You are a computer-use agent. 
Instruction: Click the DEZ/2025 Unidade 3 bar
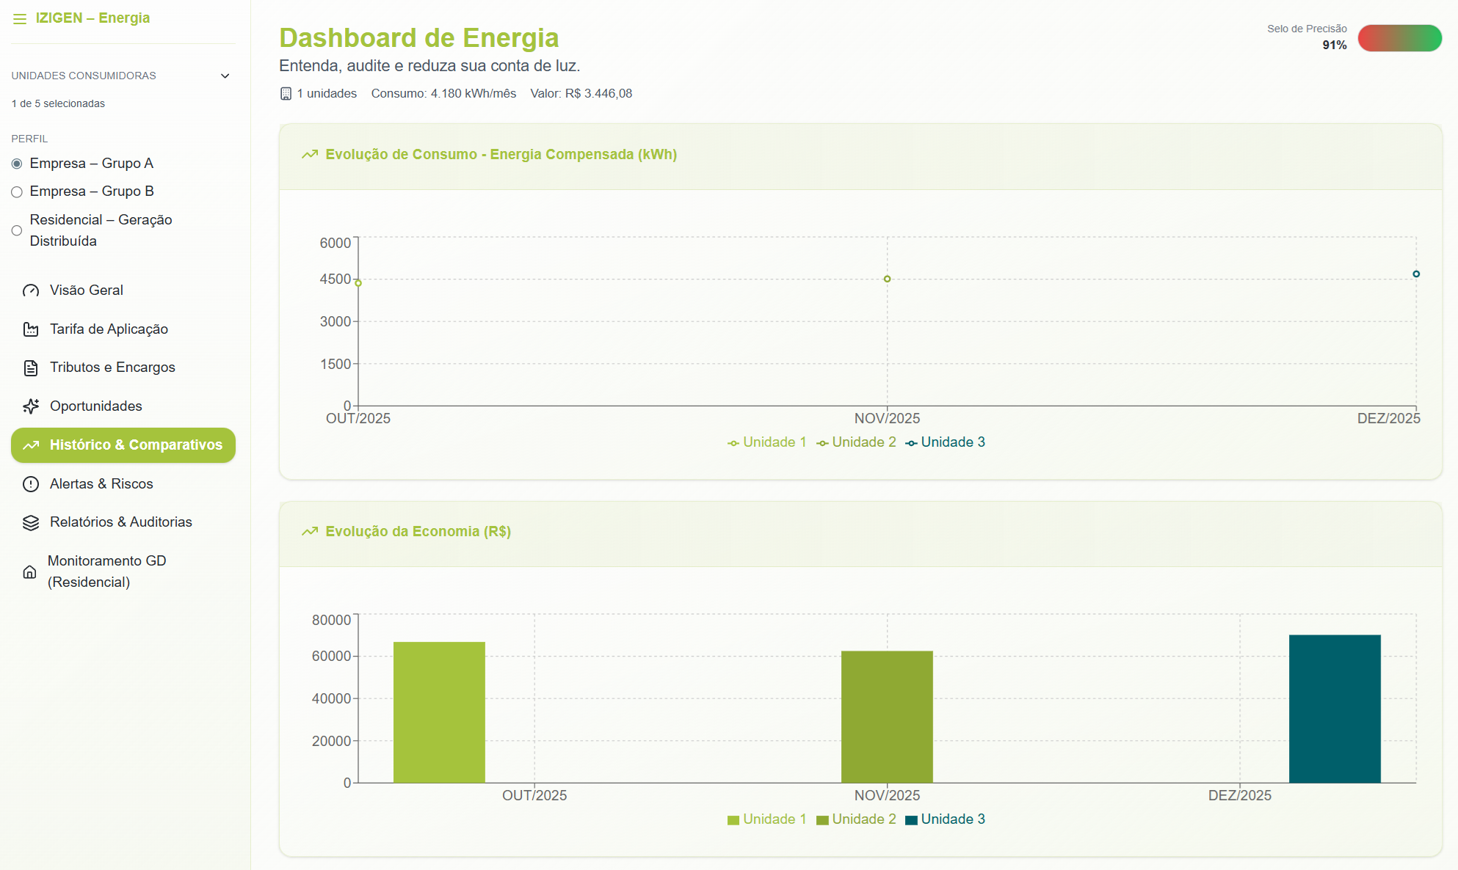1334,709
